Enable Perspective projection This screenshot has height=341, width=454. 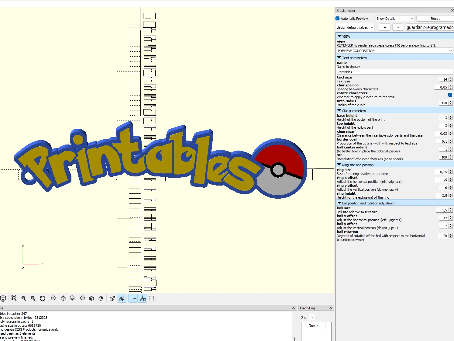pos(112,298)
